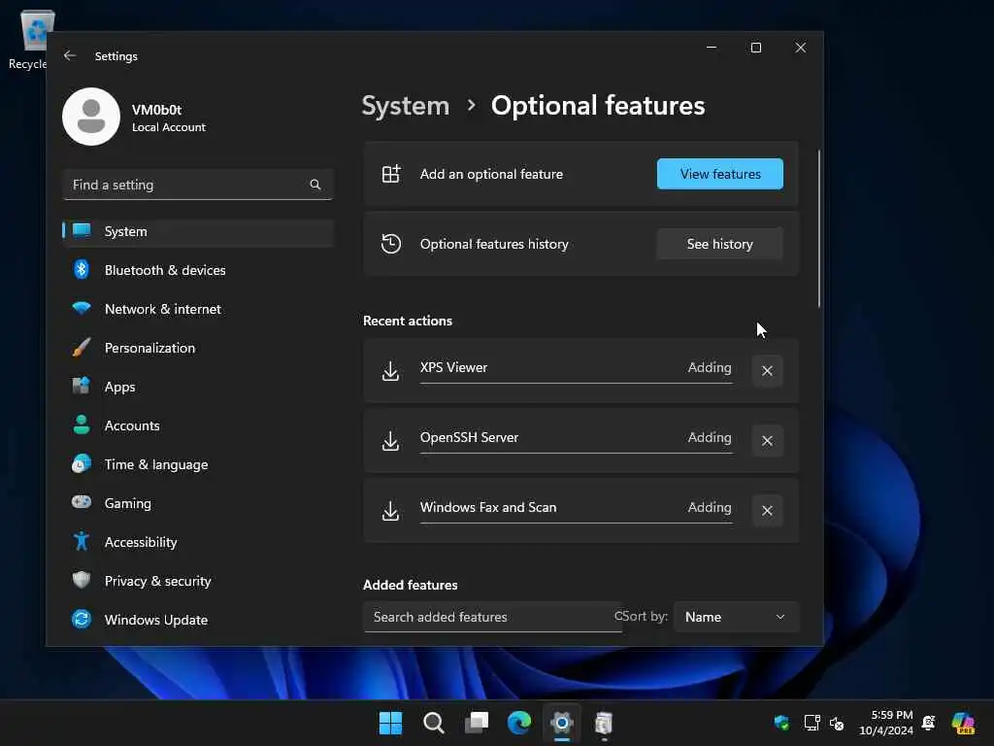The height and width of the screenshot is (746, 994).
Task: Cancel adding Windows Fax and Scan
Action: (767, 511)
